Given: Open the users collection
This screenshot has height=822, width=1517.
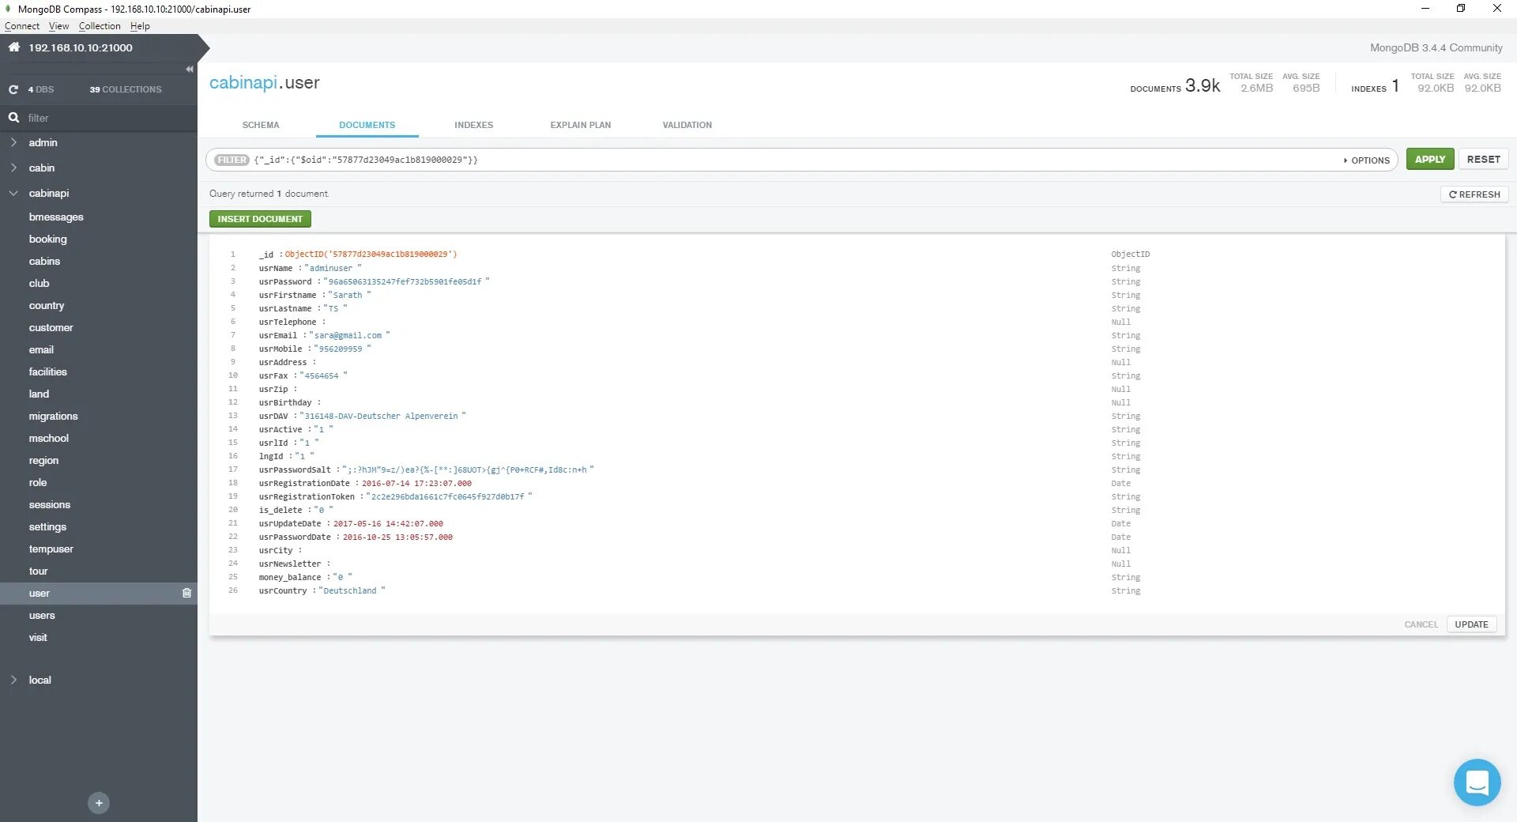Looking at the screenshot, I should coord(42,615).
